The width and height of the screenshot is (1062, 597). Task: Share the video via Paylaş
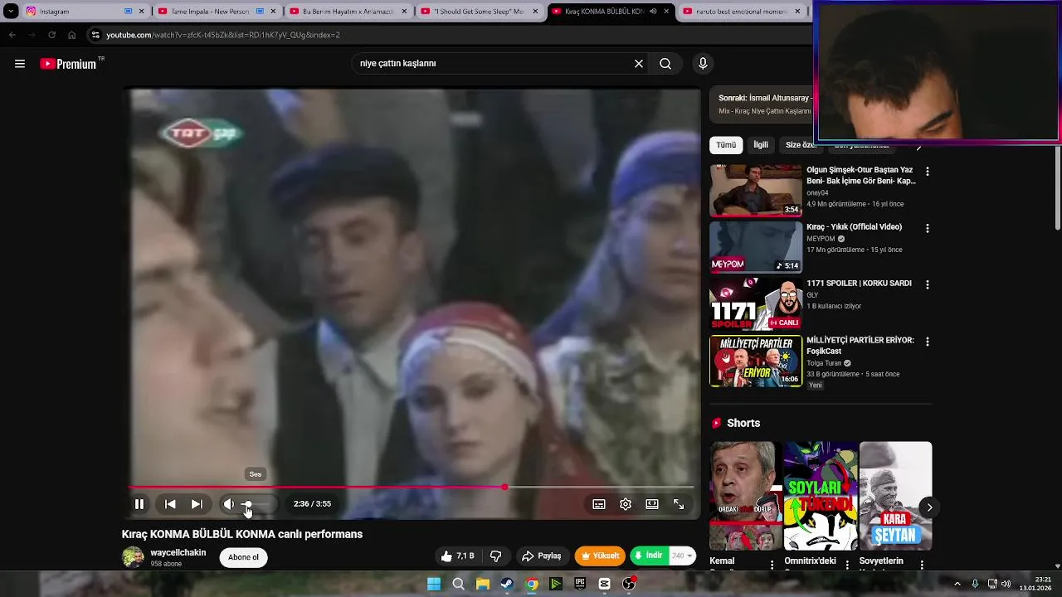[542, 556]
